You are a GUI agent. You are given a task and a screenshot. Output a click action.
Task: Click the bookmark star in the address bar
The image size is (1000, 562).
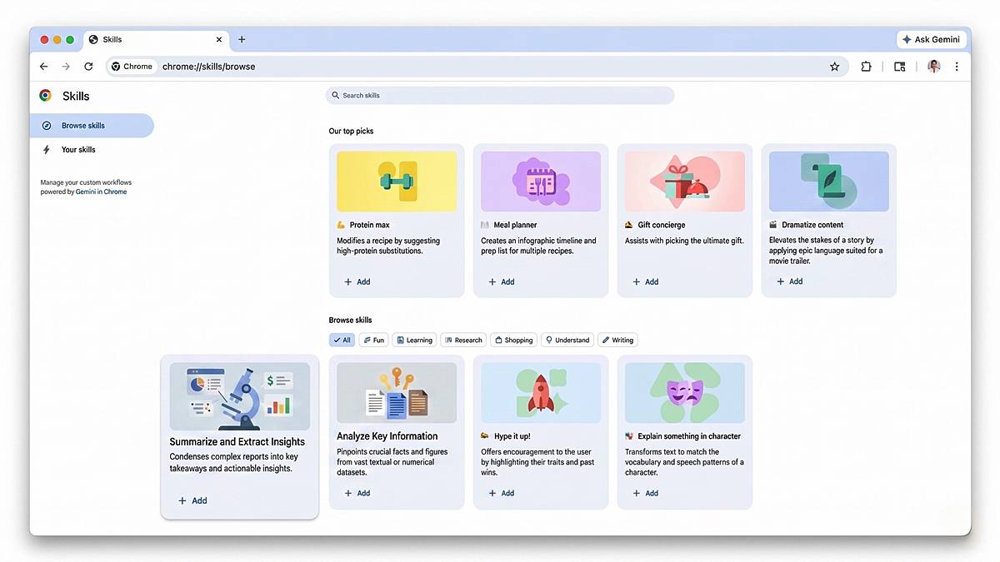[x=835, y=66]
